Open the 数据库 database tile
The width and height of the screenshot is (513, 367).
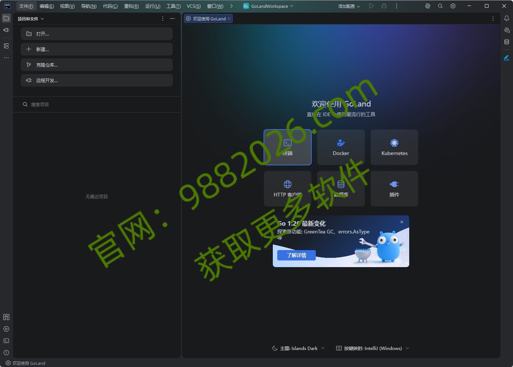341,189
